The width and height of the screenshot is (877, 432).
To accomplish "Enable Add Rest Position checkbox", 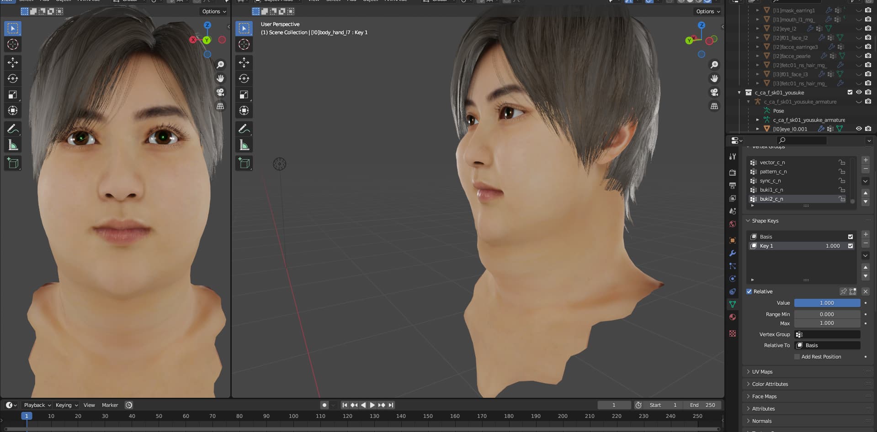I will point(797,357).
